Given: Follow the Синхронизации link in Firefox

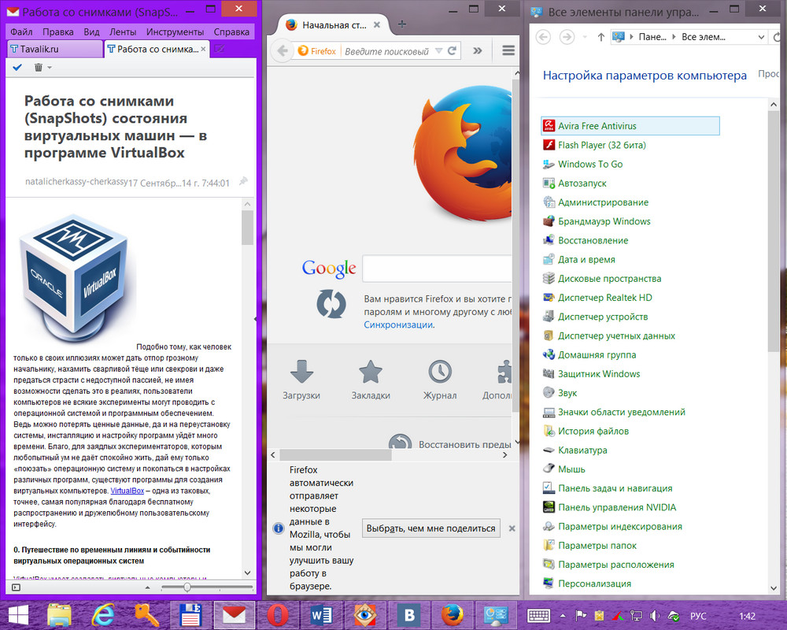Looking at the screenshot, I should 398,325.
